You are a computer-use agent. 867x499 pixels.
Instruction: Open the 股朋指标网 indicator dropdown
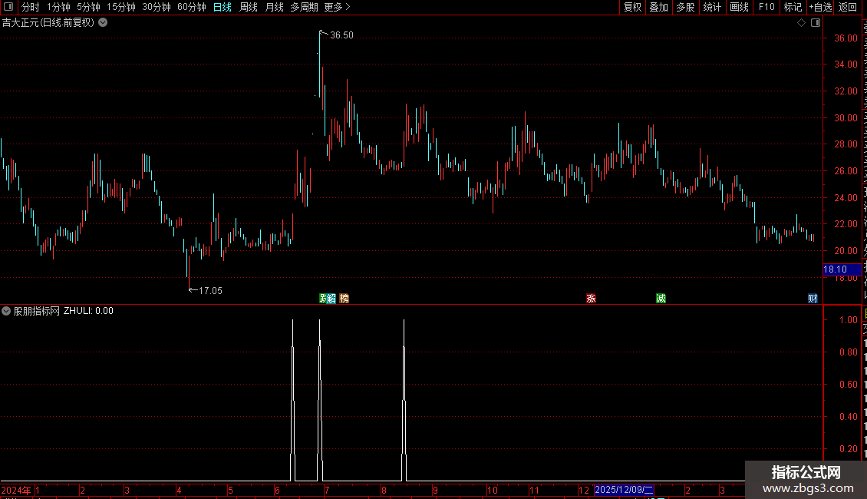point(6,311)
